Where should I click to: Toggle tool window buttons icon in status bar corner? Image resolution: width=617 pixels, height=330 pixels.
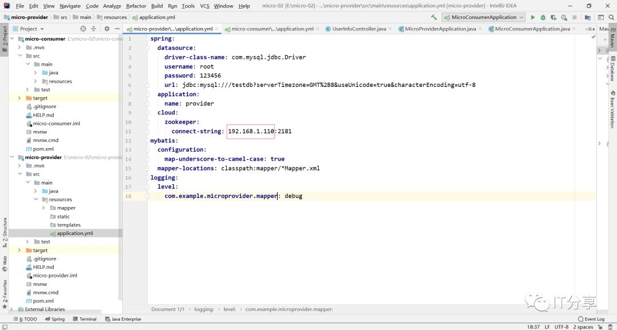tap(3, 327)
